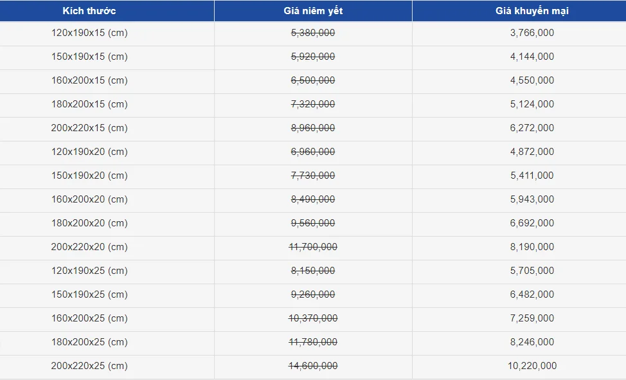Select the 160x200x25 (cm) size cell

coord(89,318)
